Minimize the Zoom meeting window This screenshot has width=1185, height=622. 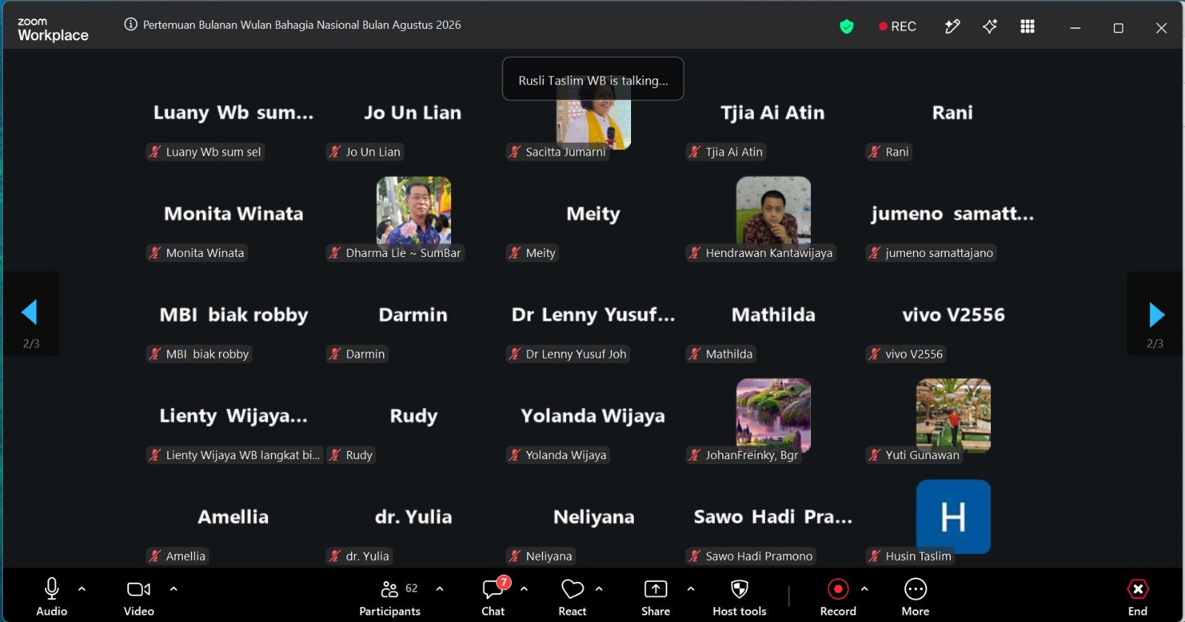[x=1075, y=27]
